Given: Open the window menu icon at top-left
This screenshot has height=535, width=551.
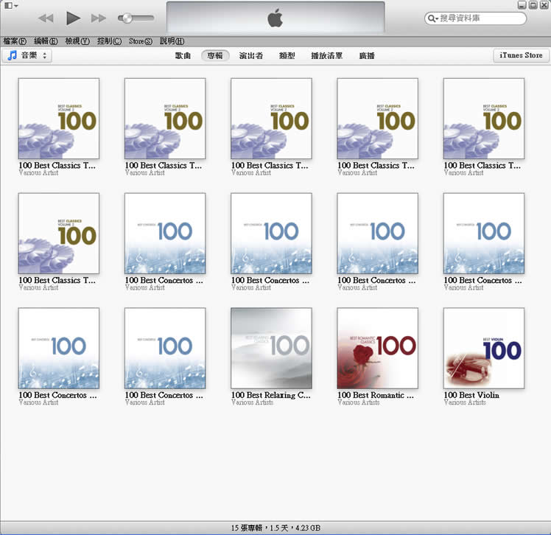Looking at the screenshot, I should click(x=10, y=6).
